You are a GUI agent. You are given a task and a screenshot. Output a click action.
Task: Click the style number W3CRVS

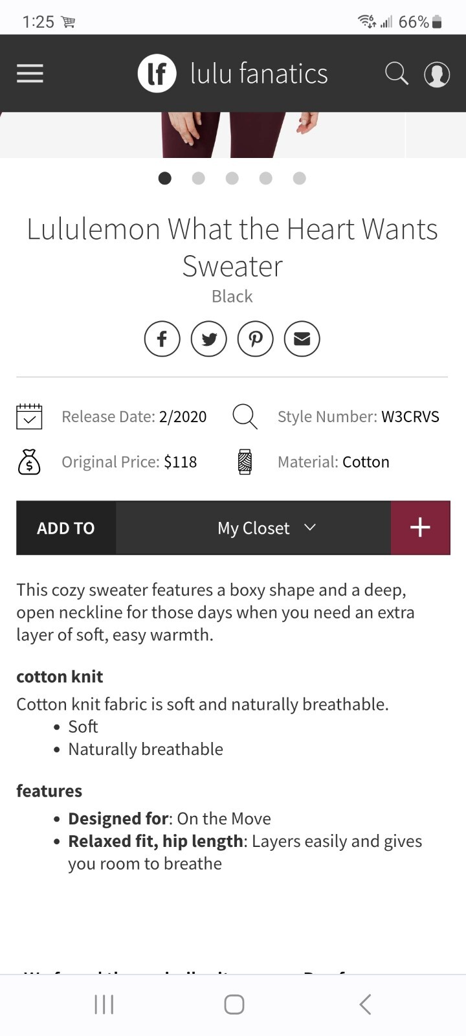click(410, 416)
